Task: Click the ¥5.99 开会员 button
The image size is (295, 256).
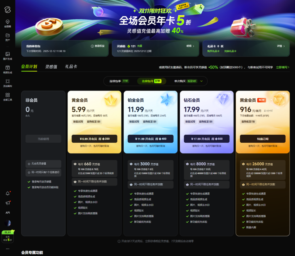Action: 94,139
